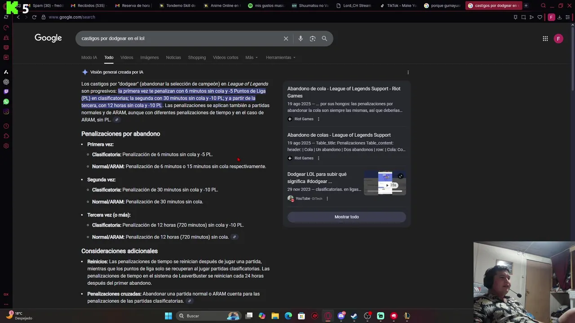Play the Dodgear LOL video thumbnail
Viewport: 575px width, 323px height.
pyautogui.click(x=385, y=183)
